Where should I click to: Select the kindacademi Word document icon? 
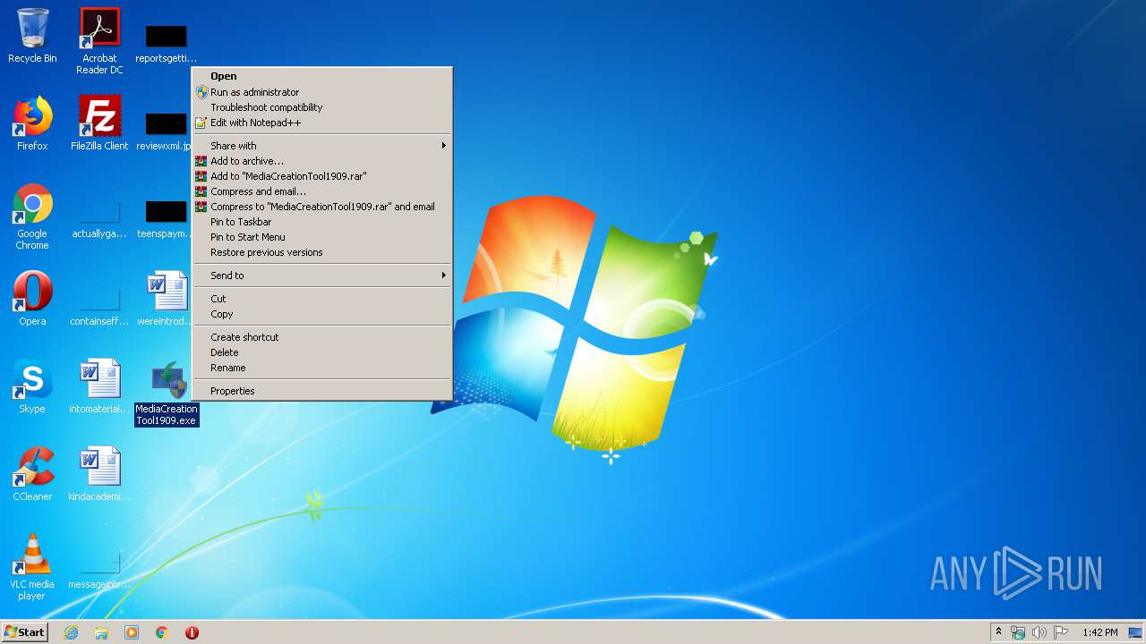[x=99, y=474]
